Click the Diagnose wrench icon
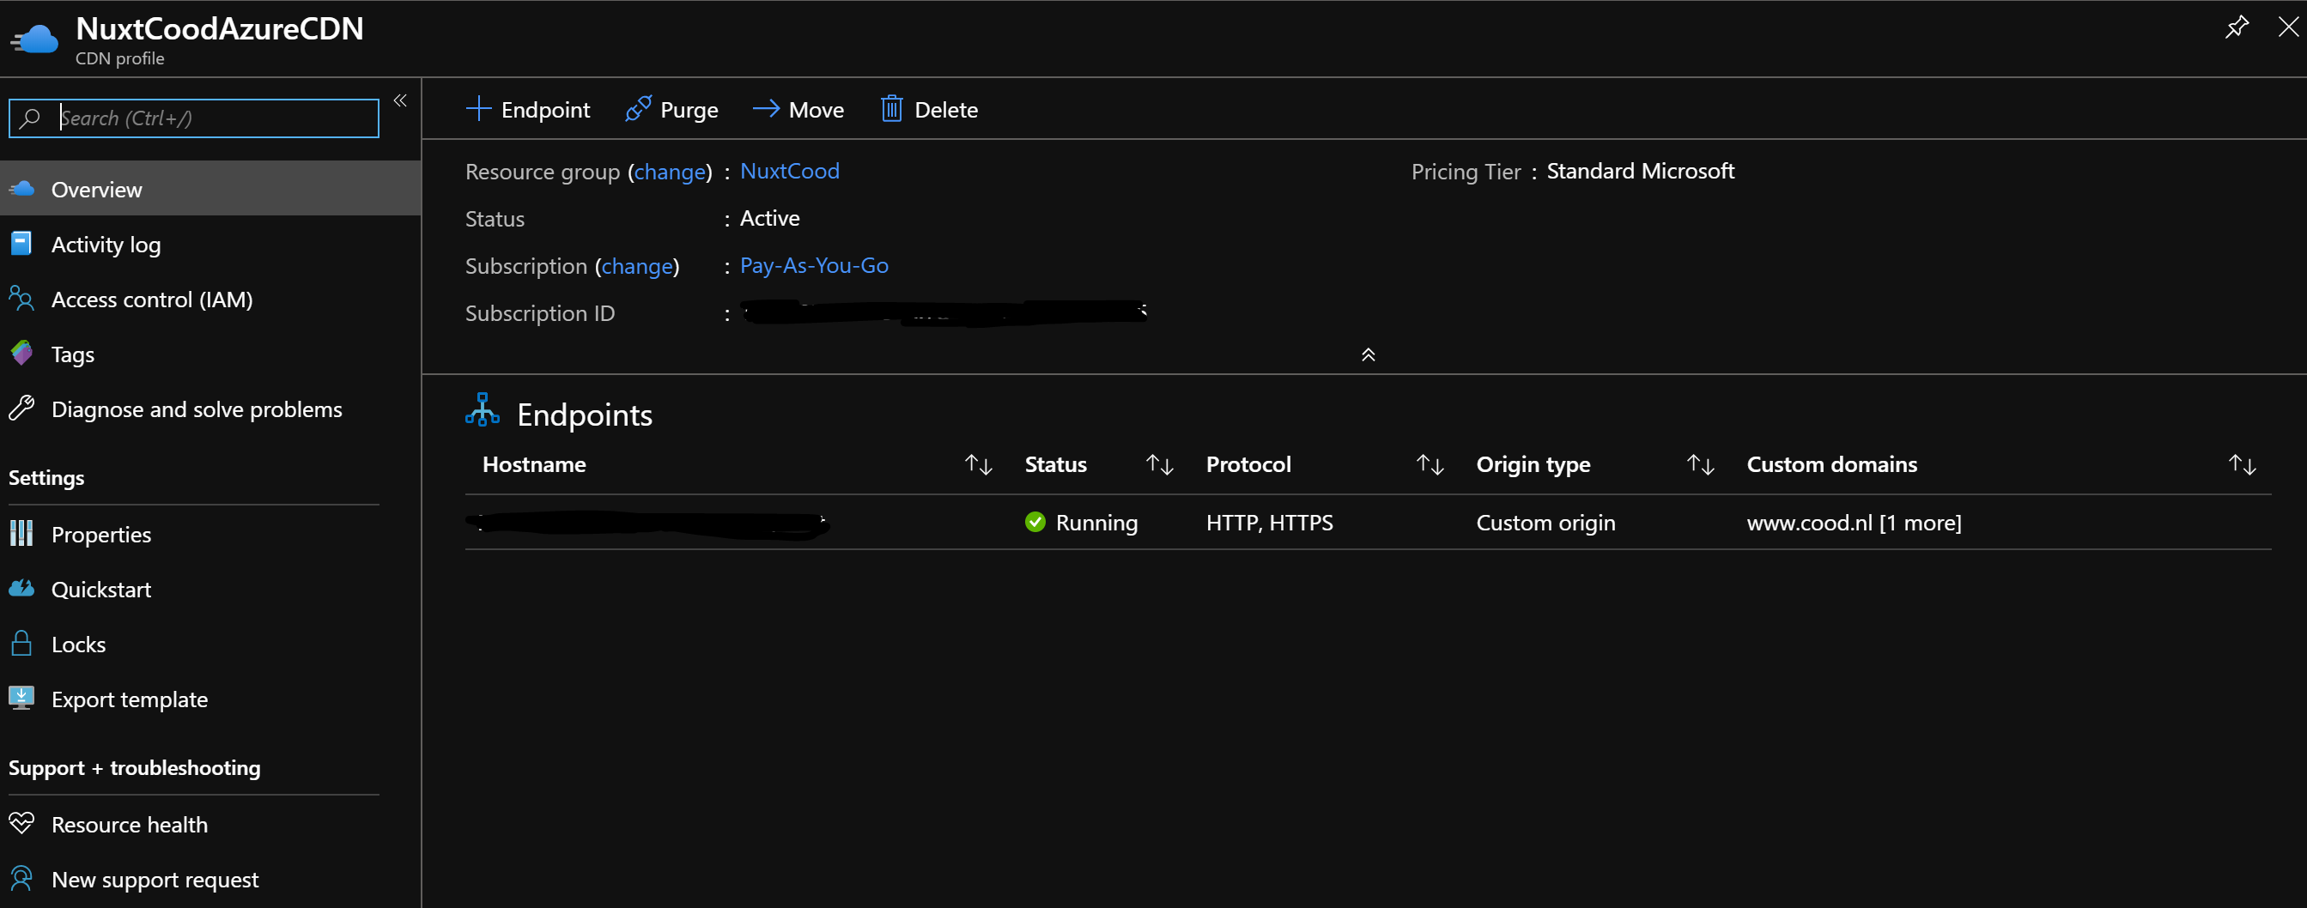 coord(21,409)
